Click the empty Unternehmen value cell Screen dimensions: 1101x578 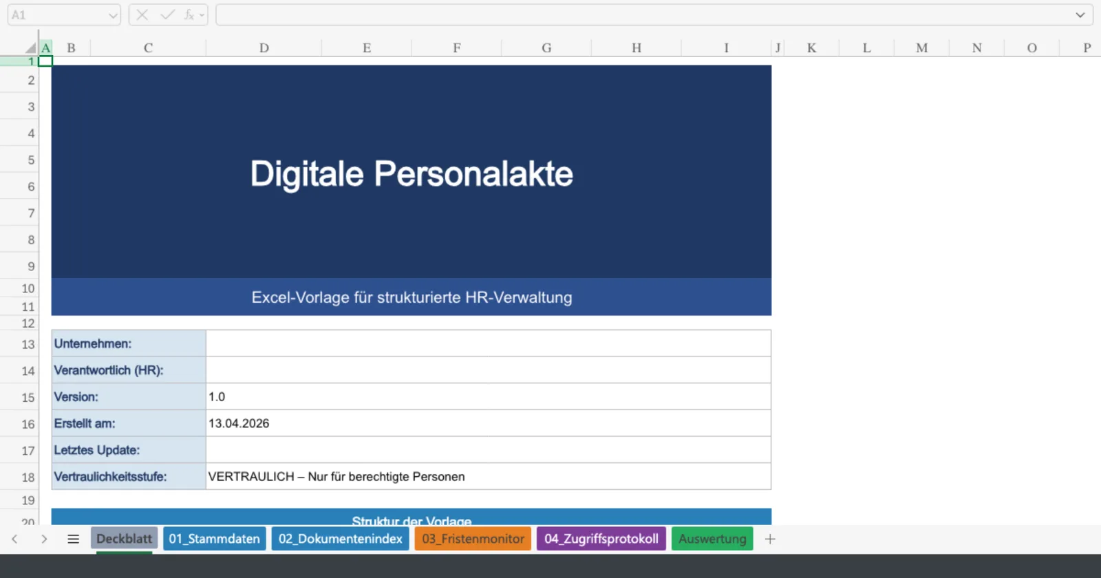point(489,343)
